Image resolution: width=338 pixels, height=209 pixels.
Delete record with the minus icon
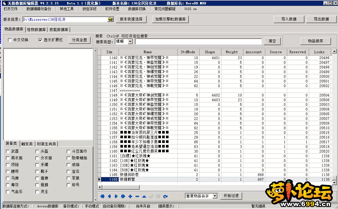click(x=137, y=196)
